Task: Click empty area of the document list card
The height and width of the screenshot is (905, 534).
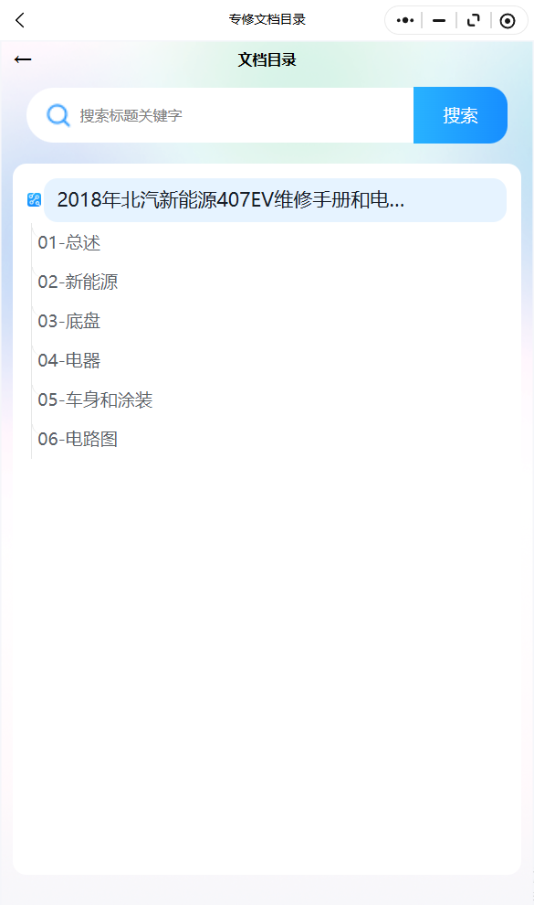Action: (x=267, y=664)
